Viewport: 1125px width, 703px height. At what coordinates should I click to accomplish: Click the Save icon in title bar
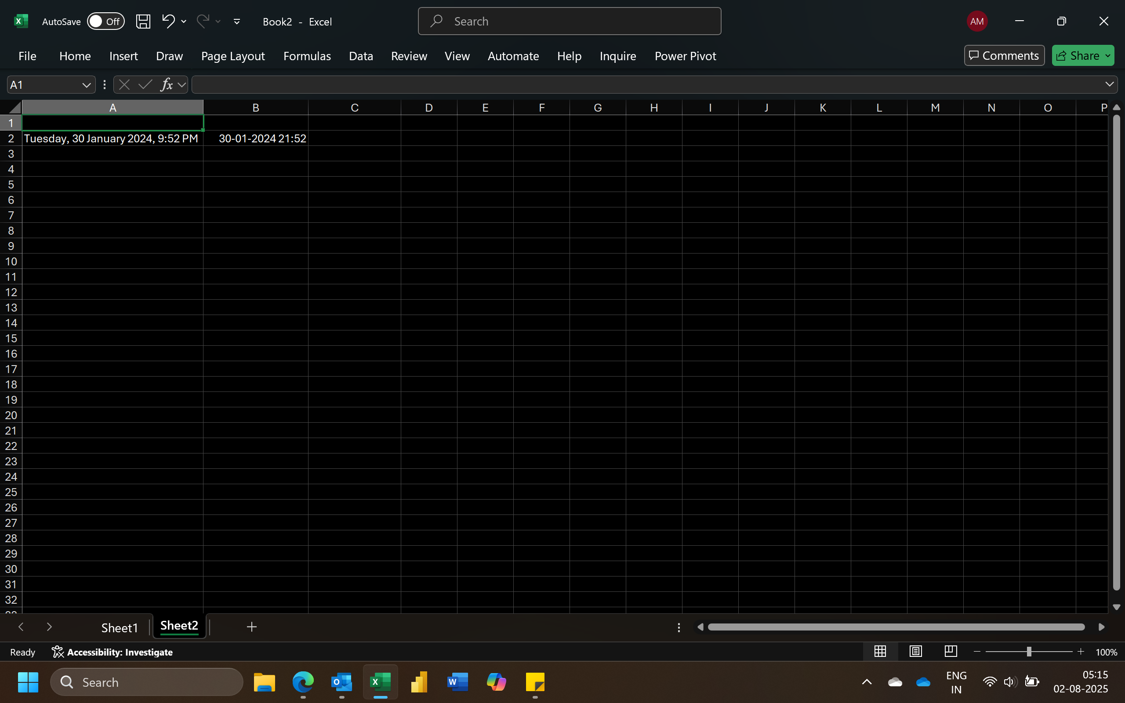143,22
